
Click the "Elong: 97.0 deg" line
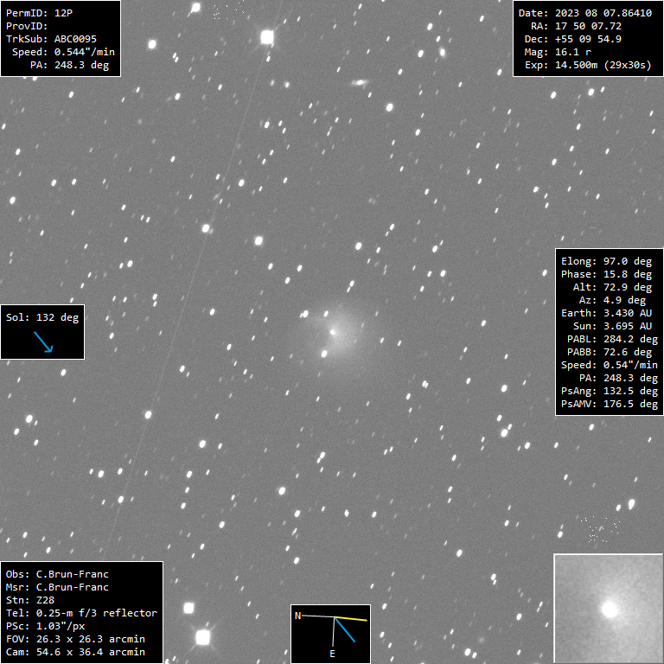click(606, 261)
